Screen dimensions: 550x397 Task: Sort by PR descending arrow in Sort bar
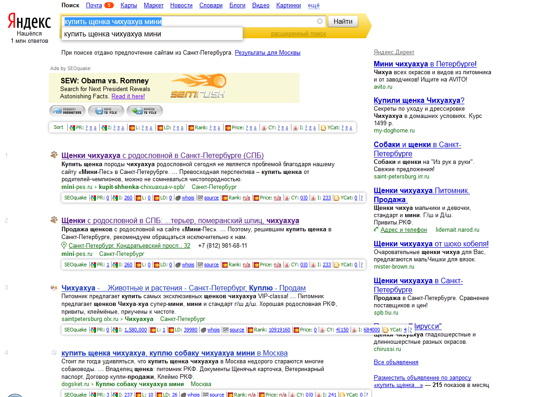(95, 127)
